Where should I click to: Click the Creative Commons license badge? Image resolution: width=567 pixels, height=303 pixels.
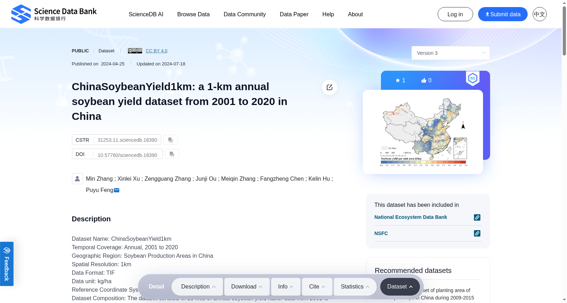[135, 51]
